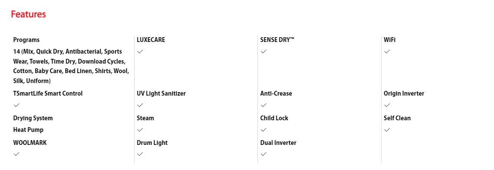Click the checkmark under Steam
The image size is (494, 170).
pos(140,130)
